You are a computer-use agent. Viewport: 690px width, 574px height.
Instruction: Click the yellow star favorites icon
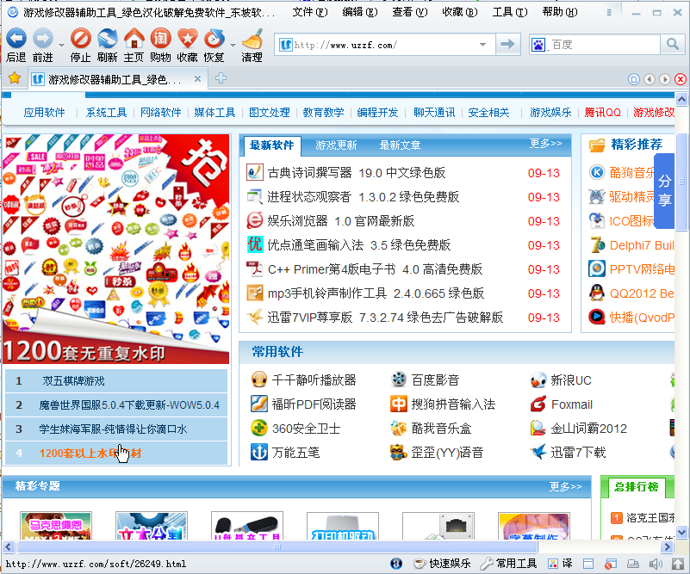click(x=15, y=78)
